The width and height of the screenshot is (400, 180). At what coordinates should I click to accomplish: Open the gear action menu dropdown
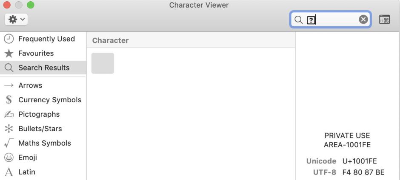click(x=16, y=19)
